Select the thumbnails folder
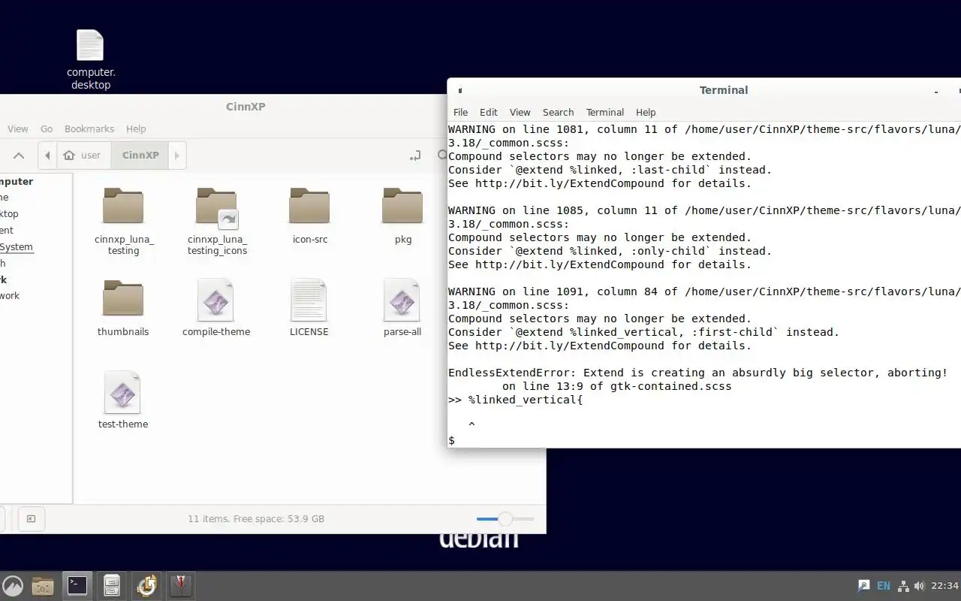This screenshot has width=961, height=601. click(x=123, y=308)
